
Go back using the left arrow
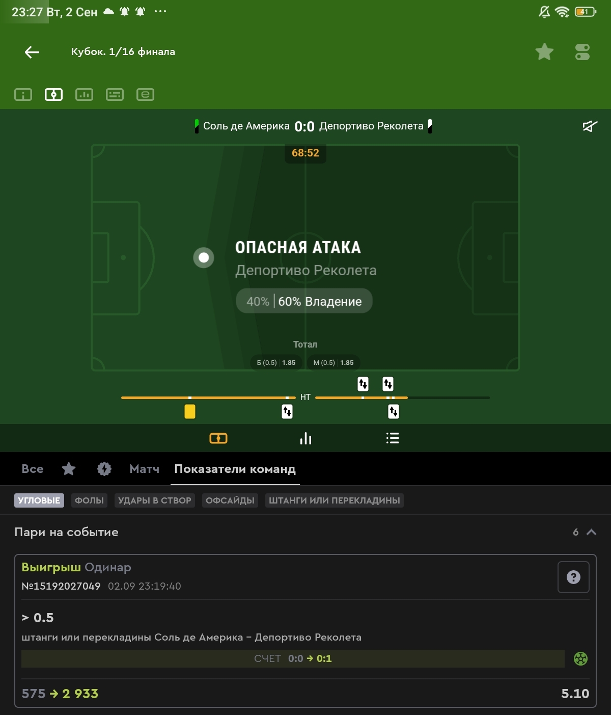click(x=32, y=52)
